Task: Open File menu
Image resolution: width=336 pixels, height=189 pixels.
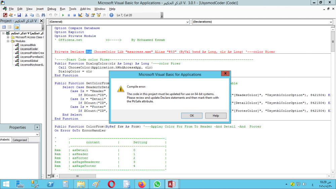Action: (x=11, y=9)
